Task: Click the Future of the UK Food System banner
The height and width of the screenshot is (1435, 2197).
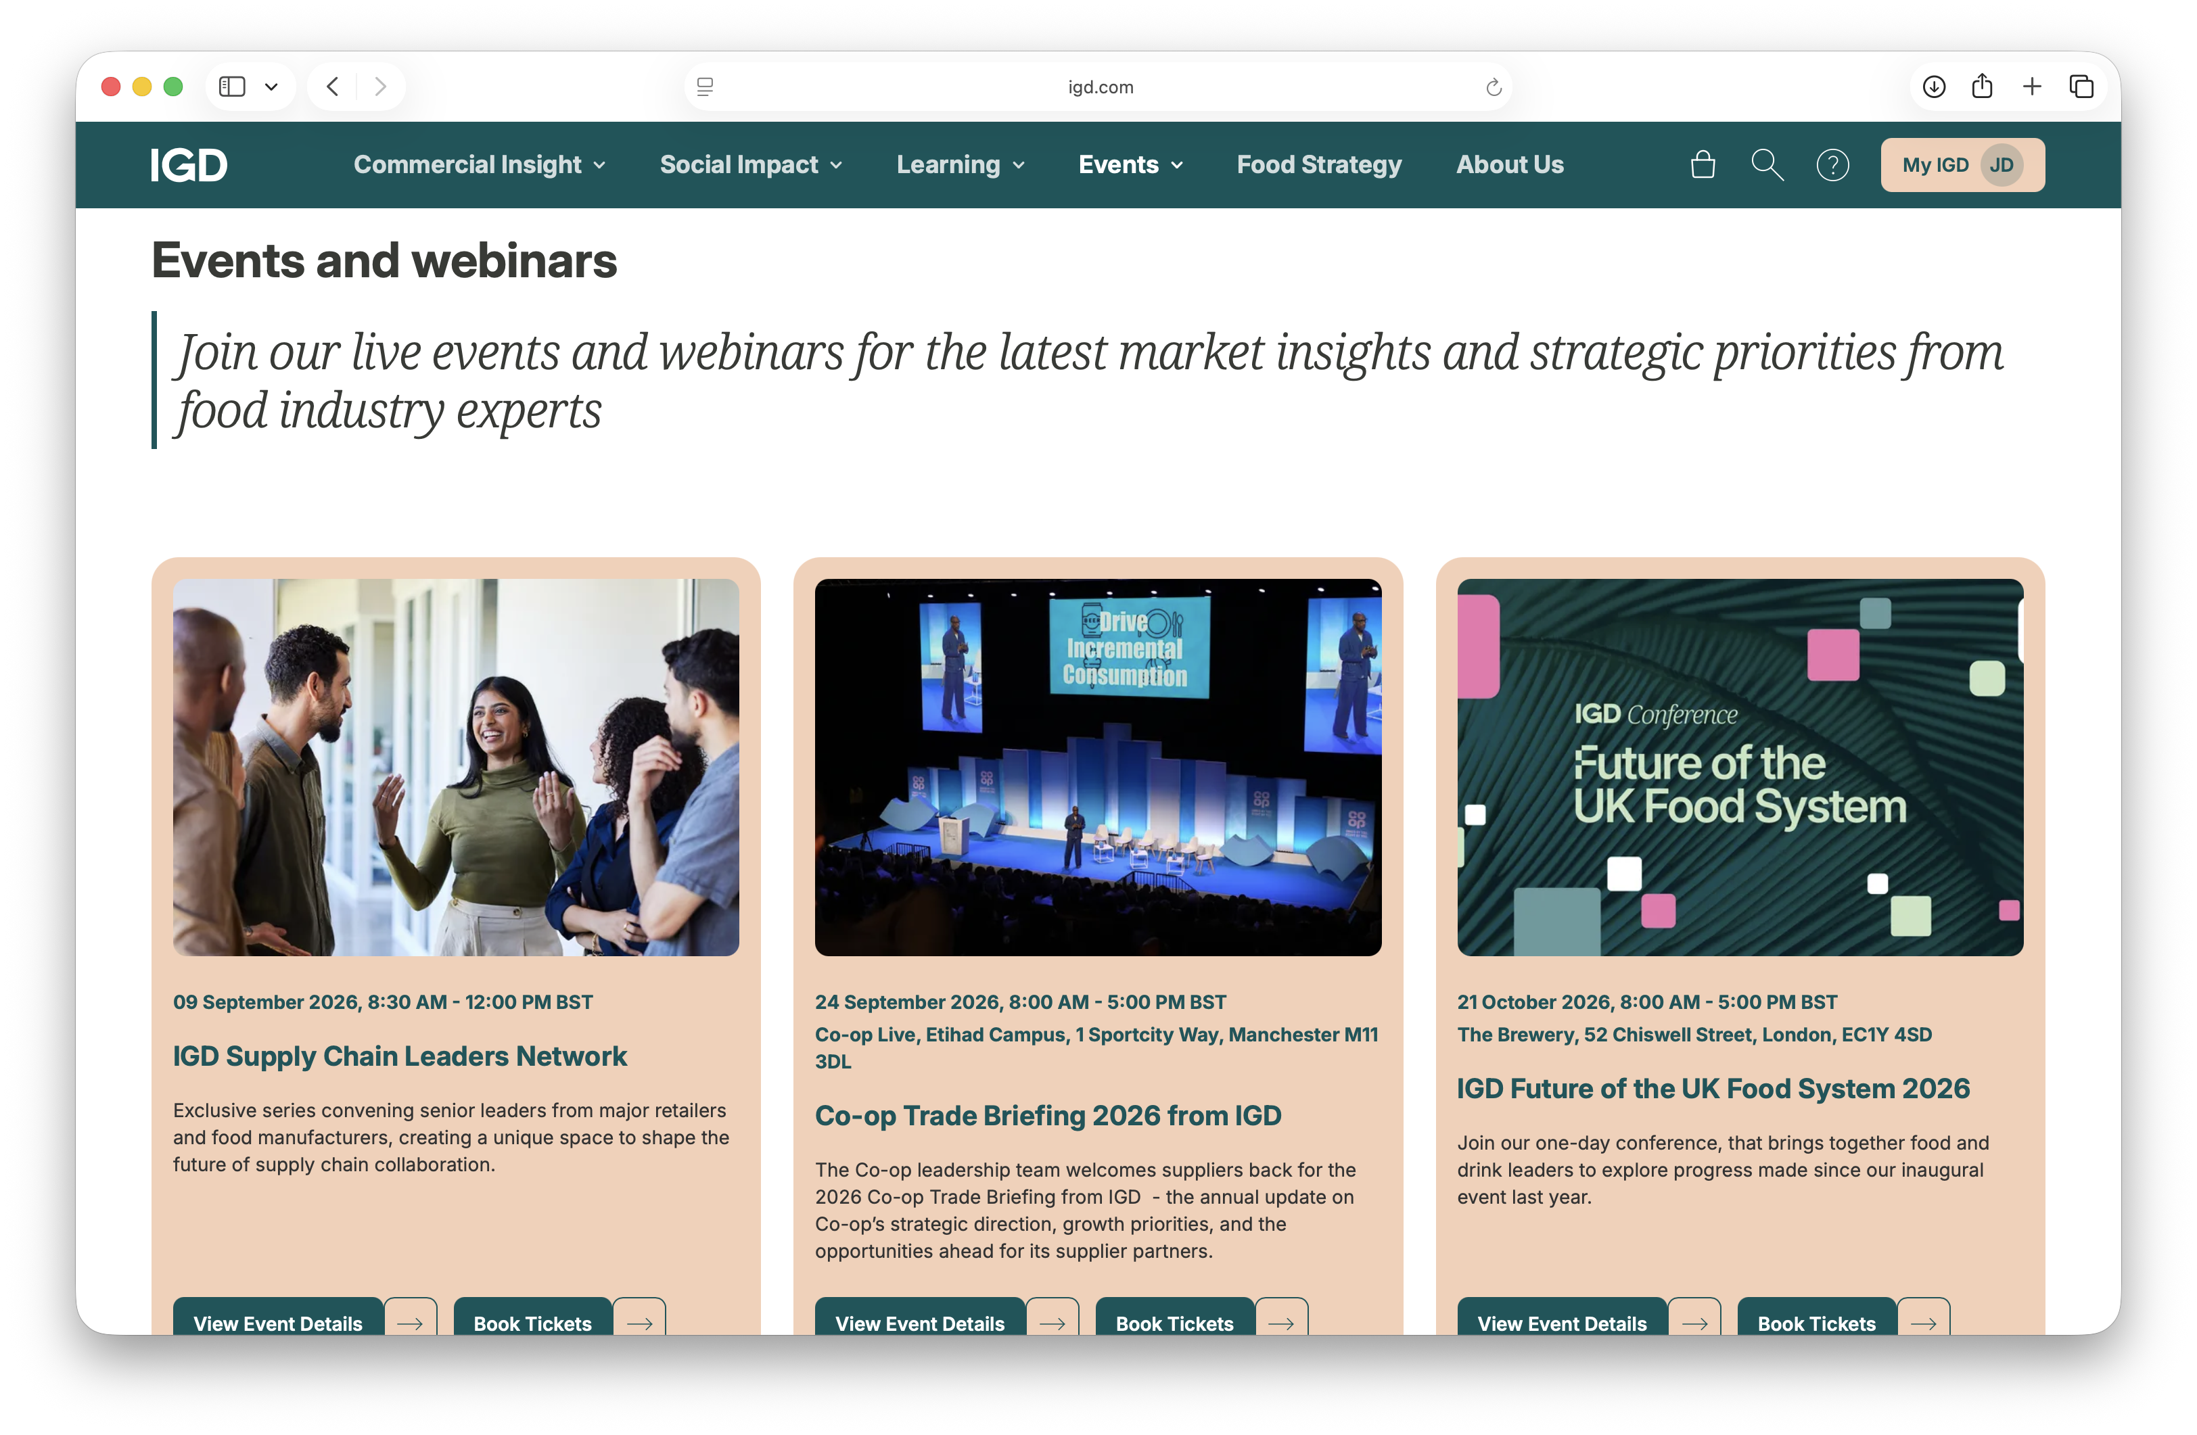Action: coord(1740,767)
